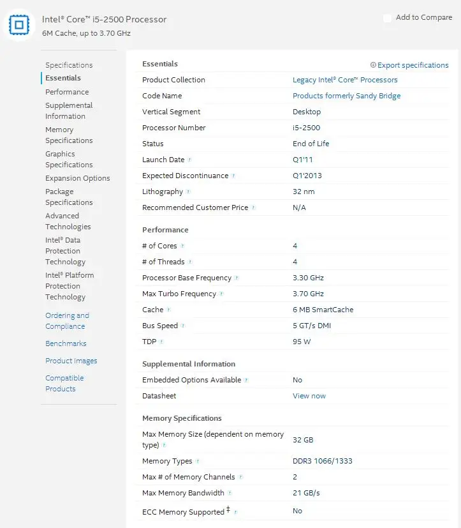Click the Essentials section heading in specs

click(x=160, y=64)
